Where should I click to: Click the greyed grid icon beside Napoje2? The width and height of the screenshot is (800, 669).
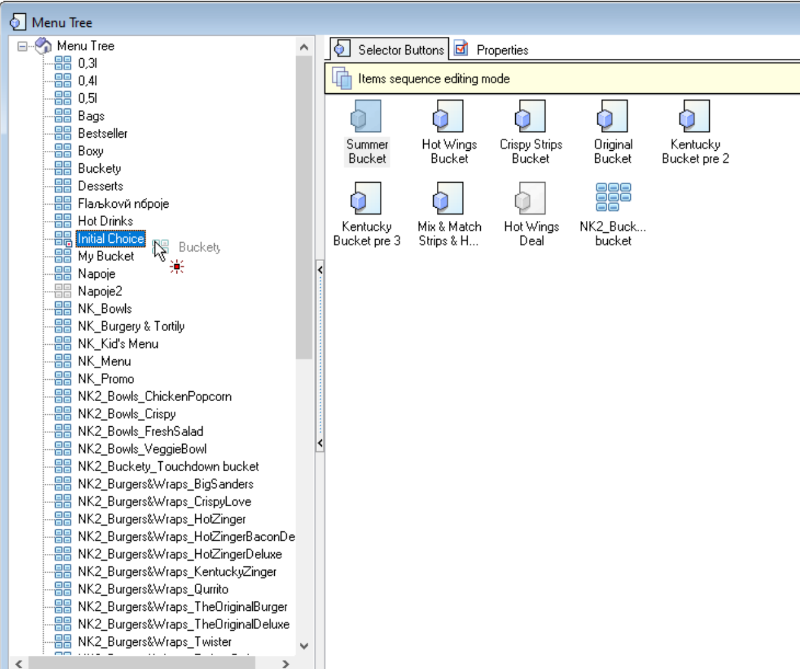point(63,290)
